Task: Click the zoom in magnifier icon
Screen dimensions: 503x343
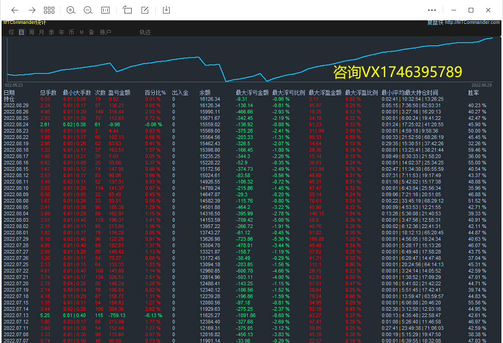Action: coord(71,10)
